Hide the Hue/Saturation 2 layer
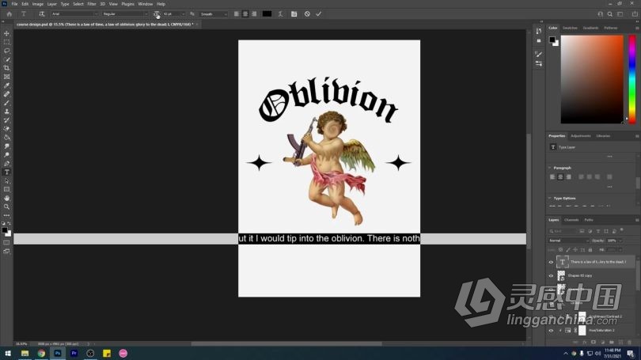 551,330
